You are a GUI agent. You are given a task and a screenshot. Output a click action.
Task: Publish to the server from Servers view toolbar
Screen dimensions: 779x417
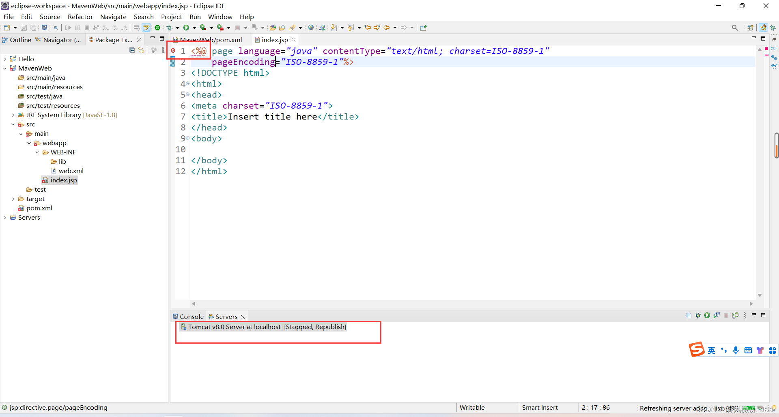coord(736,316)
